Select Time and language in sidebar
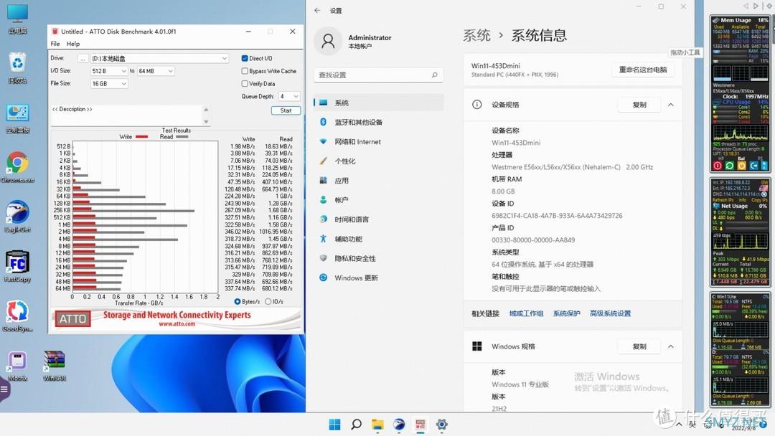 [x=379, y=219]
